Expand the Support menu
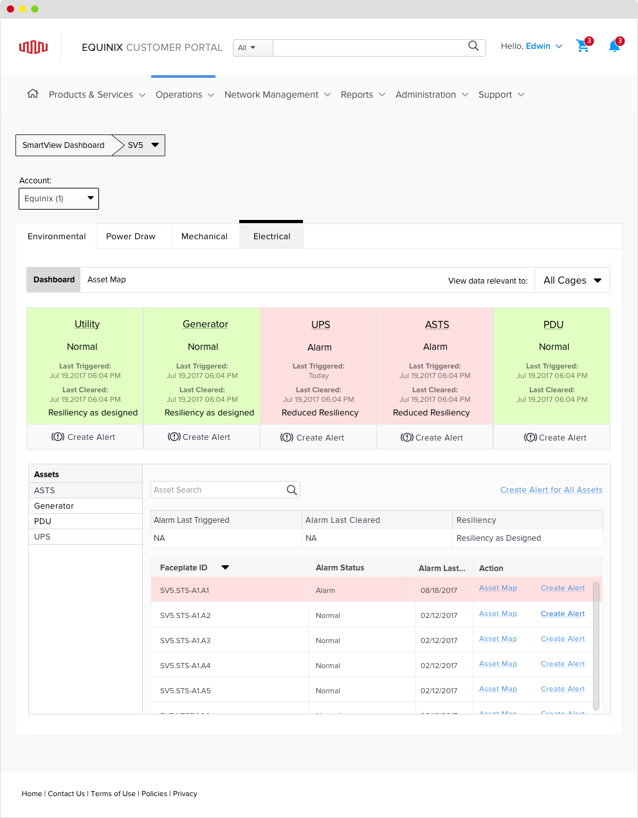Viewport: 638px width, 818px height. pos(502,95)
